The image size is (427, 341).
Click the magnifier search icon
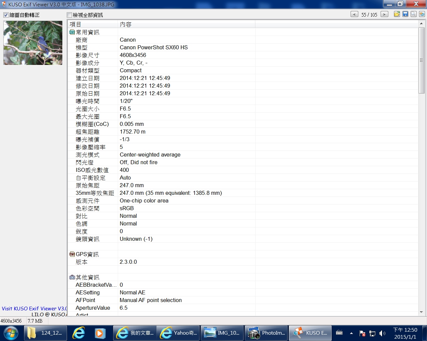click(x=414, y=14)
